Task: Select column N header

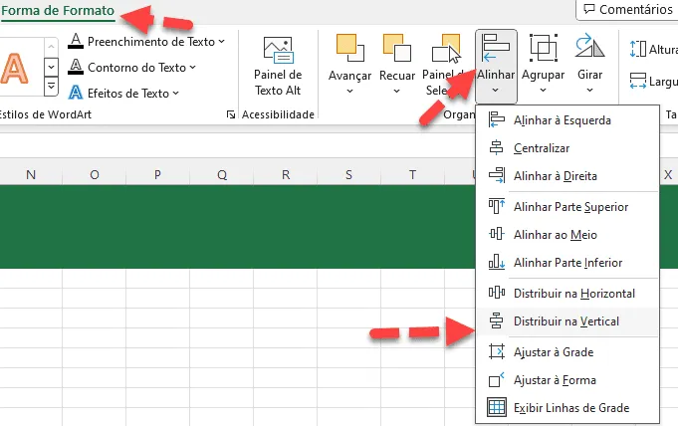Action: [x=31, y=175]
